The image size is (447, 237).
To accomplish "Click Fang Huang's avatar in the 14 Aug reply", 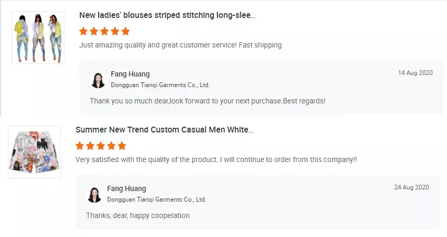I will click(98, 80).
